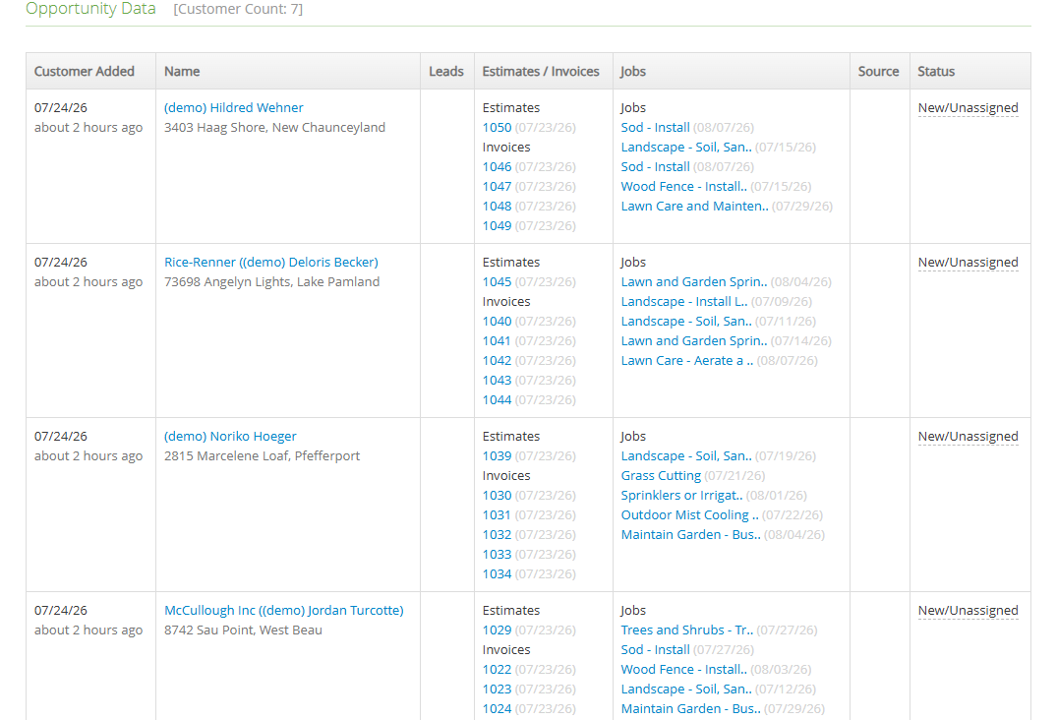Change Deloris Becker's New/Unassigned status
The width and height of the screenshot is (1057, 720).
[x=969, y=263]
